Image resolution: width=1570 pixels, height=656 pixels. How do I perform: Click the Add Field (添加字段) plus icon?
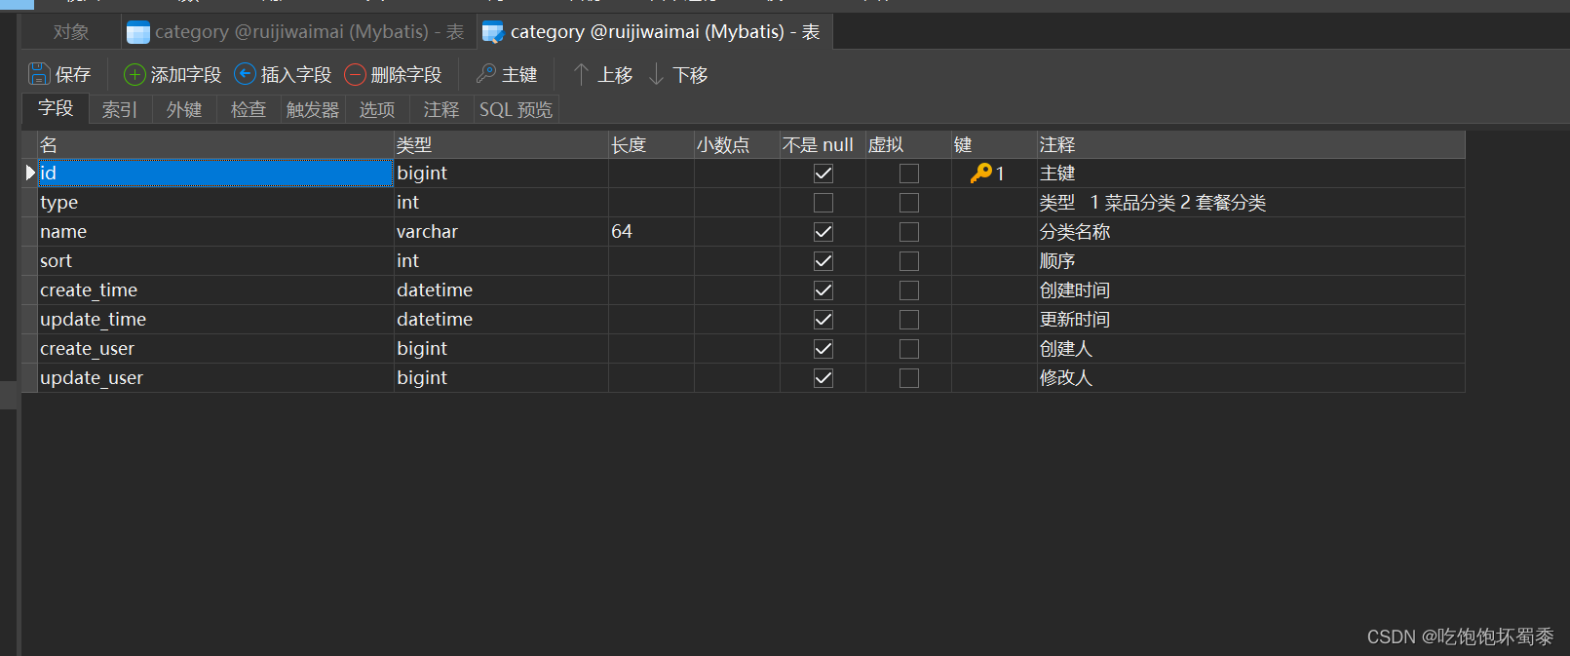134,74
